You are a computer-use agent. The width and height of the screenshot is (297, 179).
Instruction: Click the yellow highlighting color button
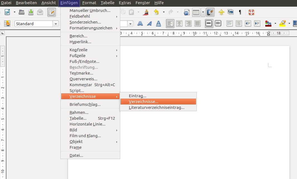[283, 24]
